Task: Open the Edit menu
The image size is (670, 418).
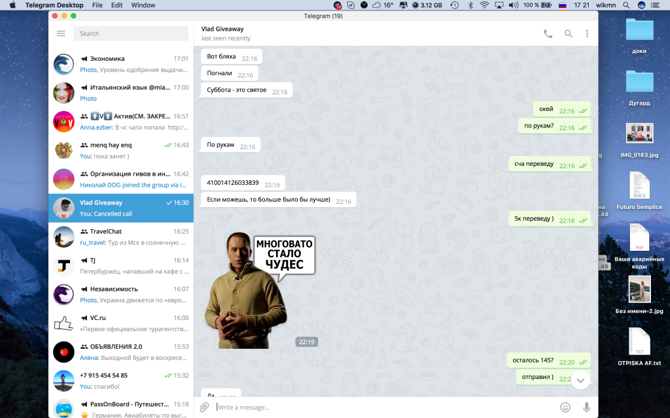Action: point(116,5)
